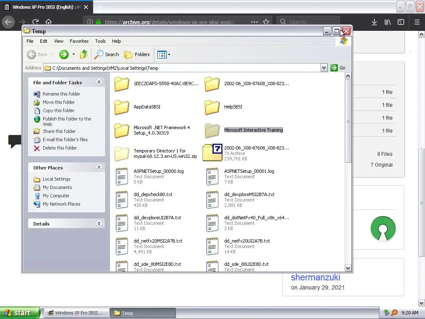Open the Help menu
This screenshot has width=425, height=319.
click(x=116, y=41)
